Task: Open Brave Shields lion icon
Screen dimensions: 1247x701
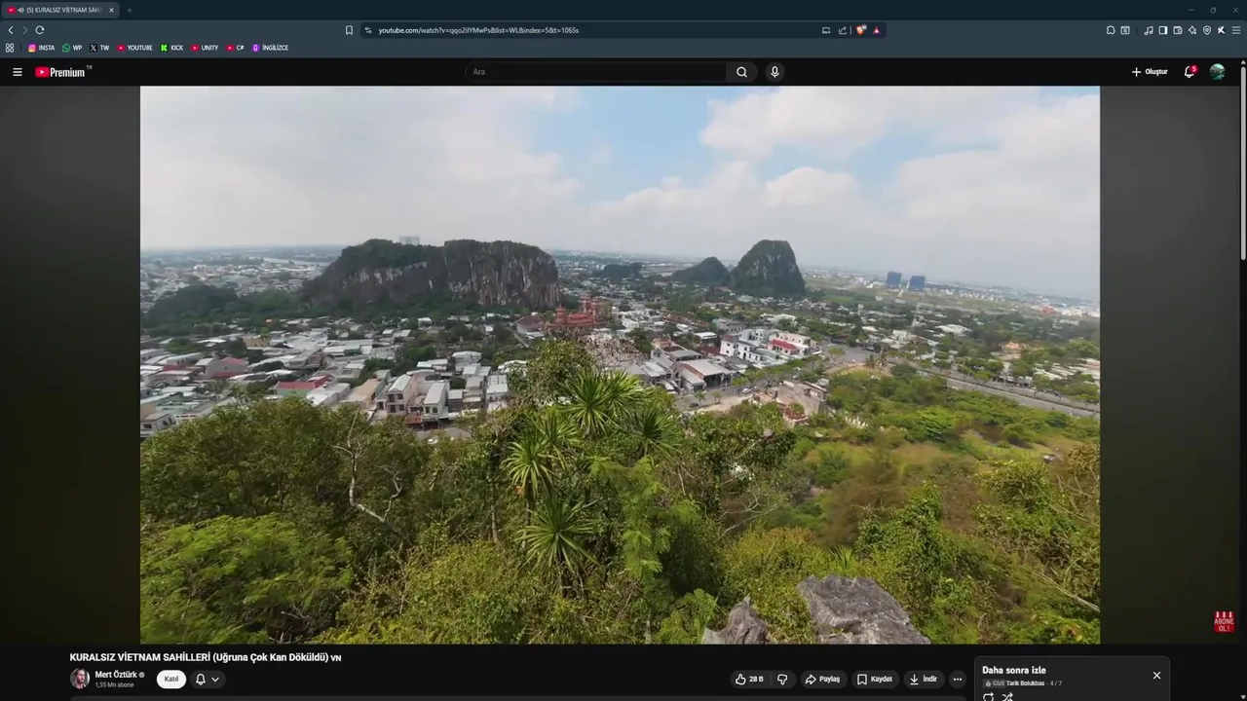Action: [x=861, y=30]
